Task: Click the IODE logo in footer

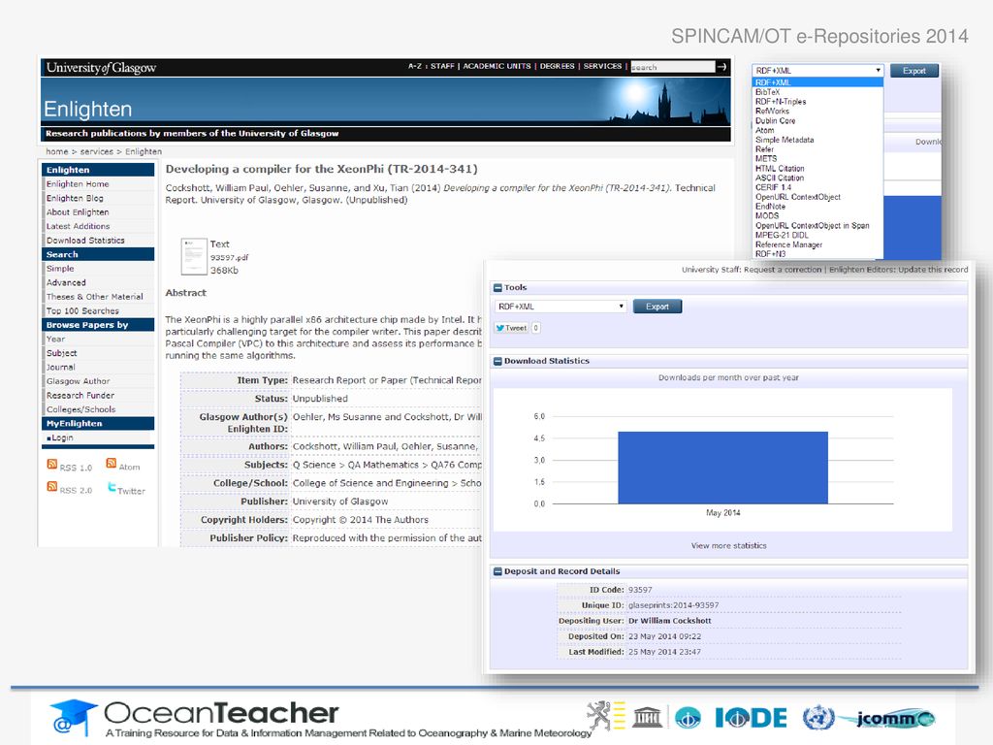Action: click(x=751, y=718)
